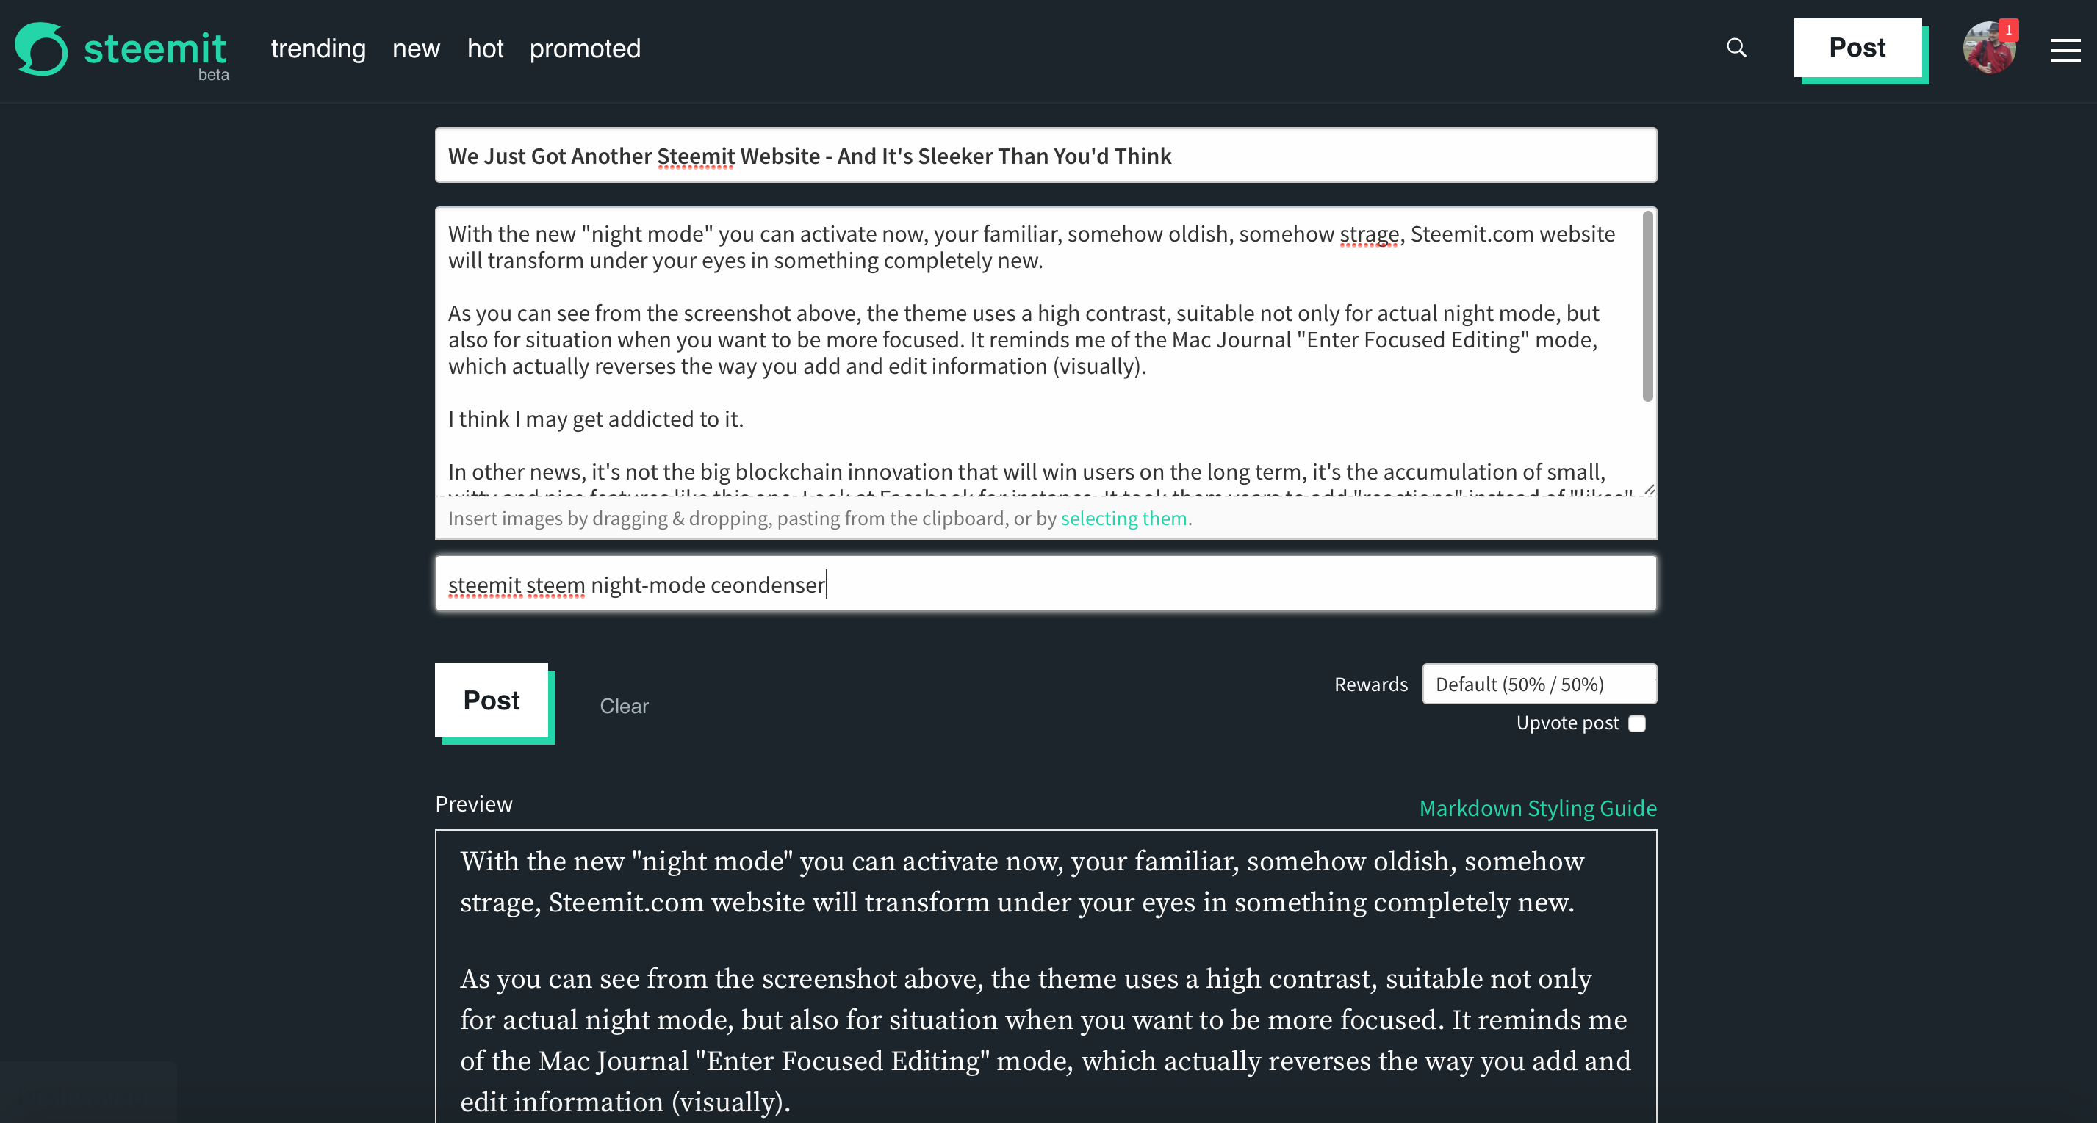The width and height of the screenshot is (2097, 1123).
Task: Open the search icon
Action: [x=1736, y=50]
